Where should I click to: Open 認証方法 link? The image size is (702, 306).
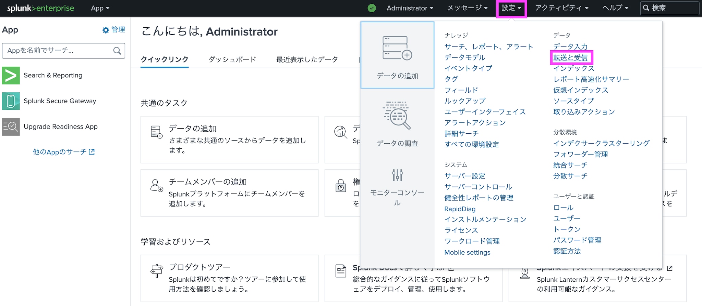click(567, 251)
